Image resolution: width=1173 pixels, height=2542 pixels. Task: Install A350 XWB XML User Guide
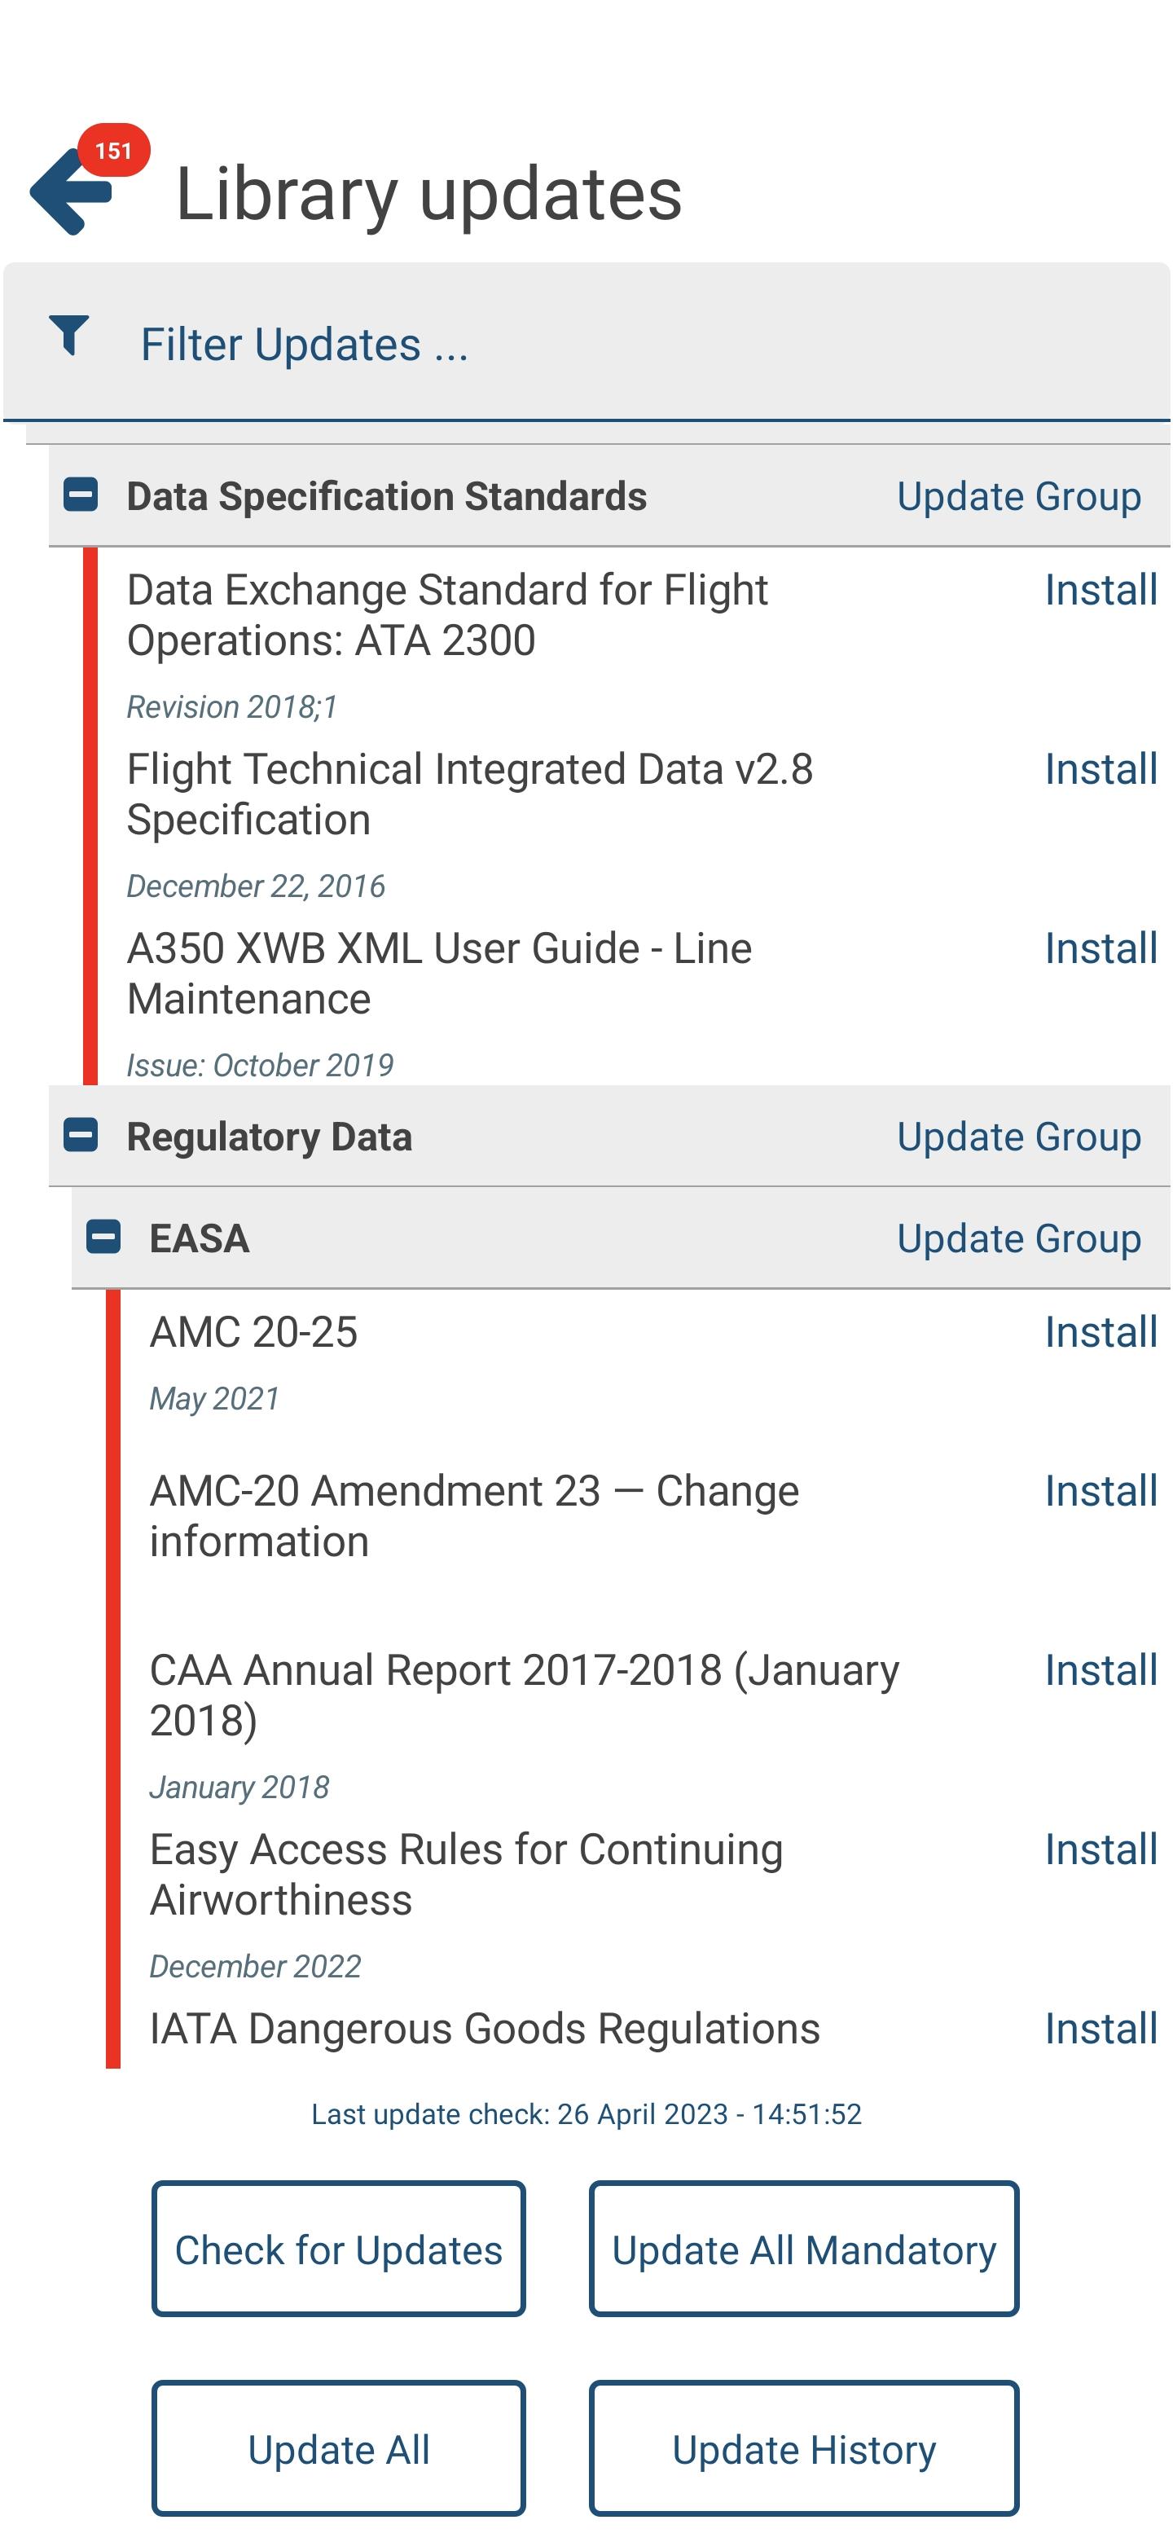[1100, 948]
